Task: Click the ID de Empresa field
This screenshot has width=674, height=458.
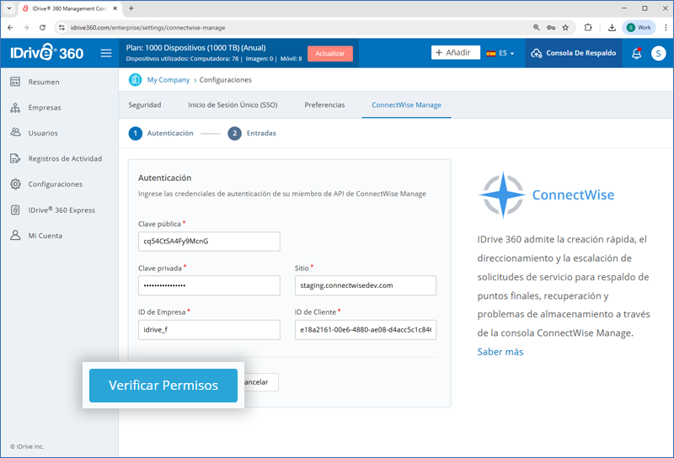Action: 209,329
